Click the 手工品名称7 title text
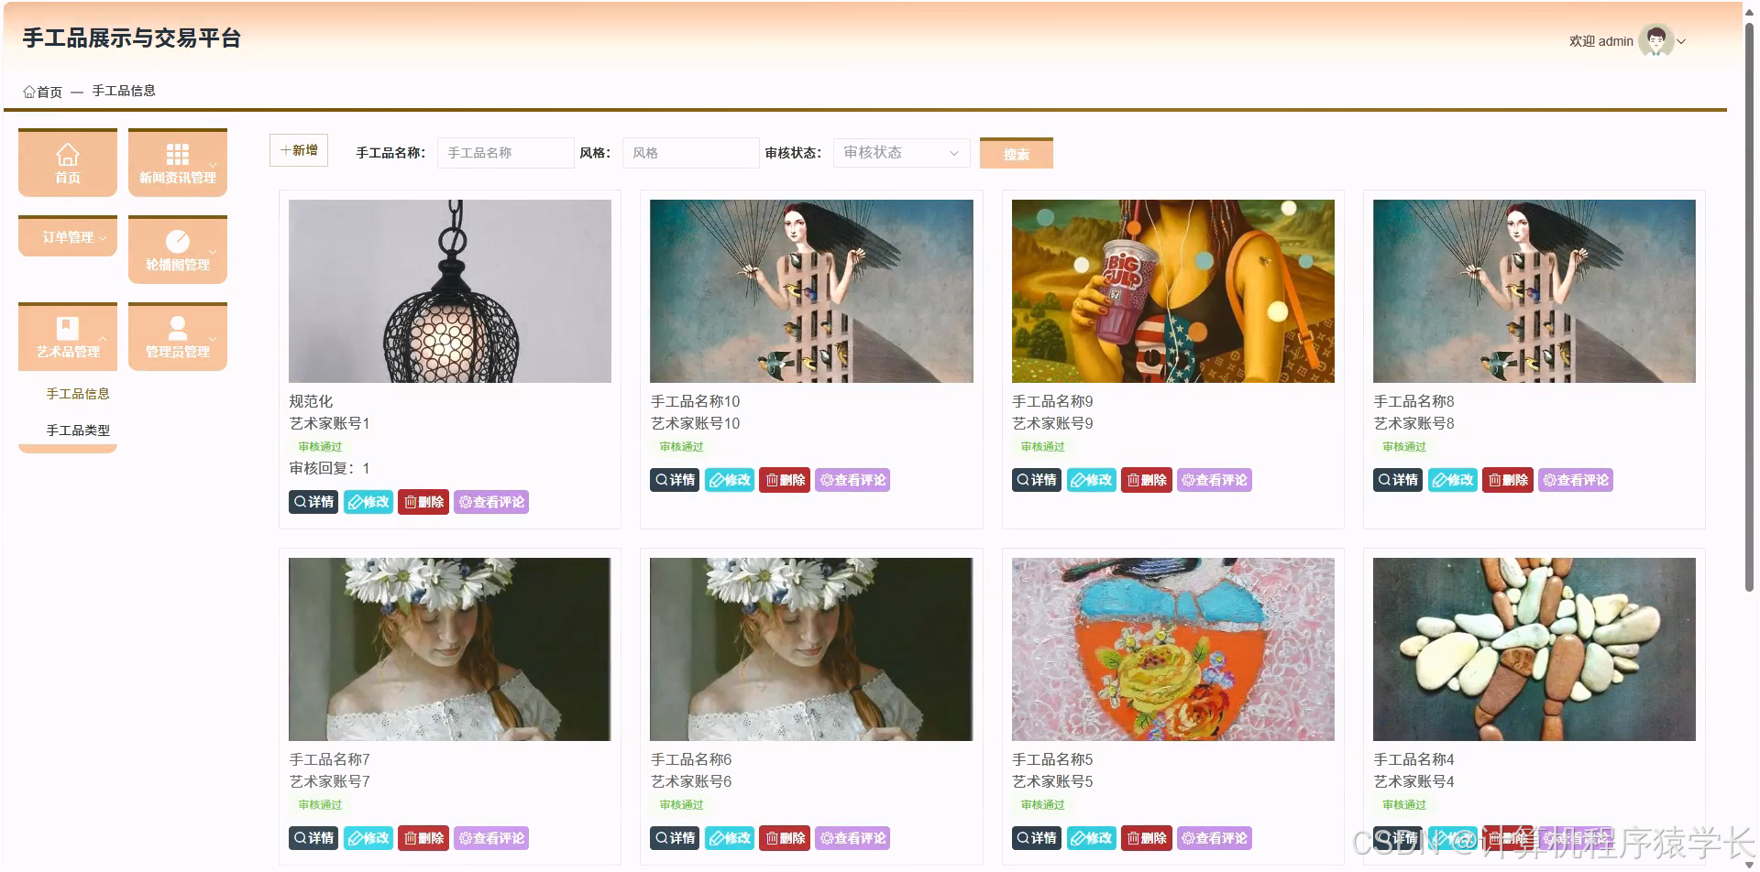 pos(329,759)
